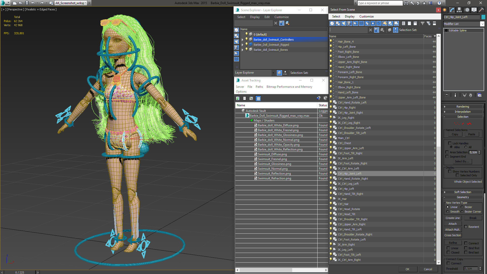
Task: Toggle Lock Handles checkbox
Action: coord(450,143)
